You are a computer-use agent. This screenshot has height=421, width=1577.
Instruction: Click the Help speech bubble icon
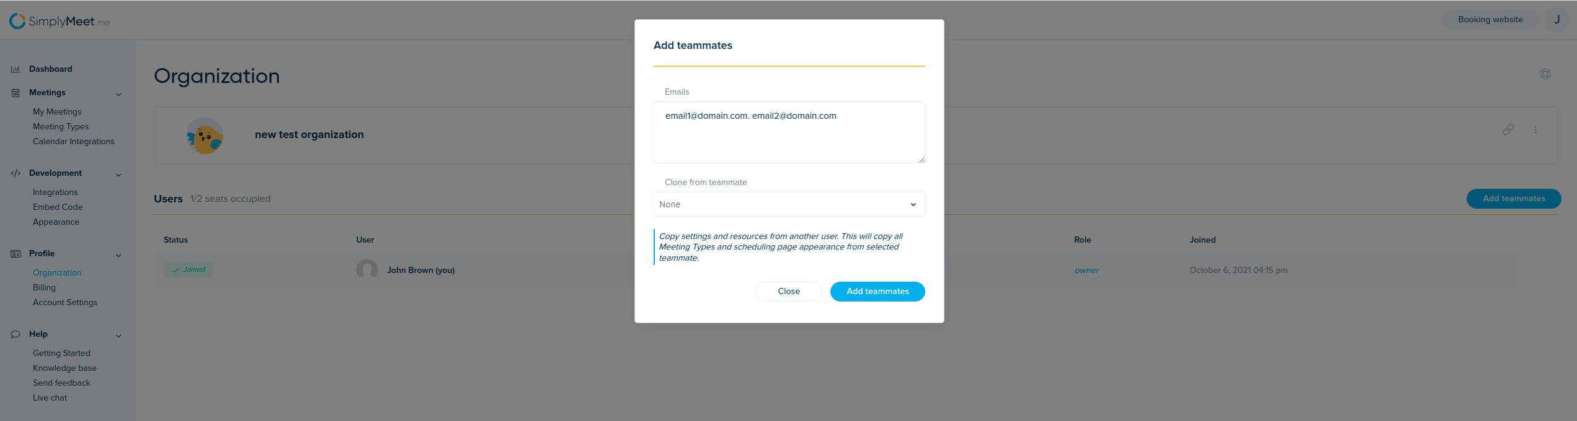[16, 334]
